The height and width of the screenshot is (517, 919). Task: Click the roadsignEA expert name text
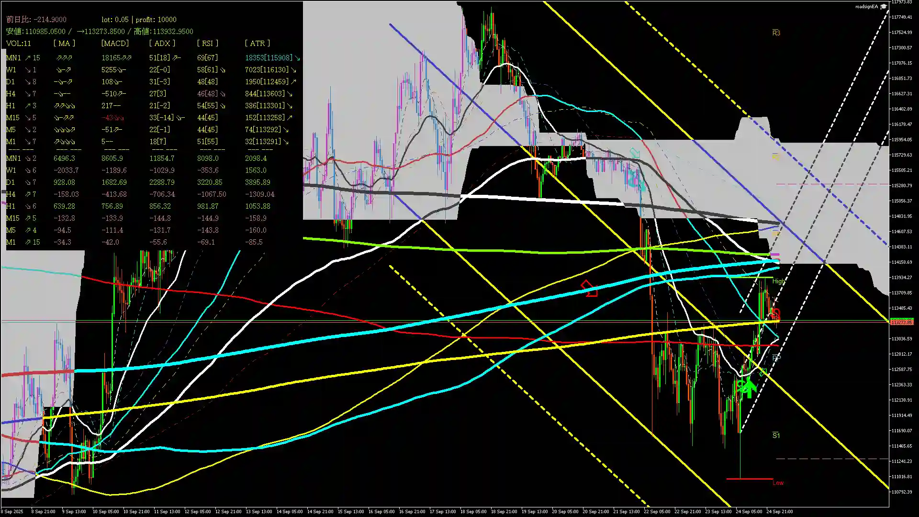(x=866, y=7)
